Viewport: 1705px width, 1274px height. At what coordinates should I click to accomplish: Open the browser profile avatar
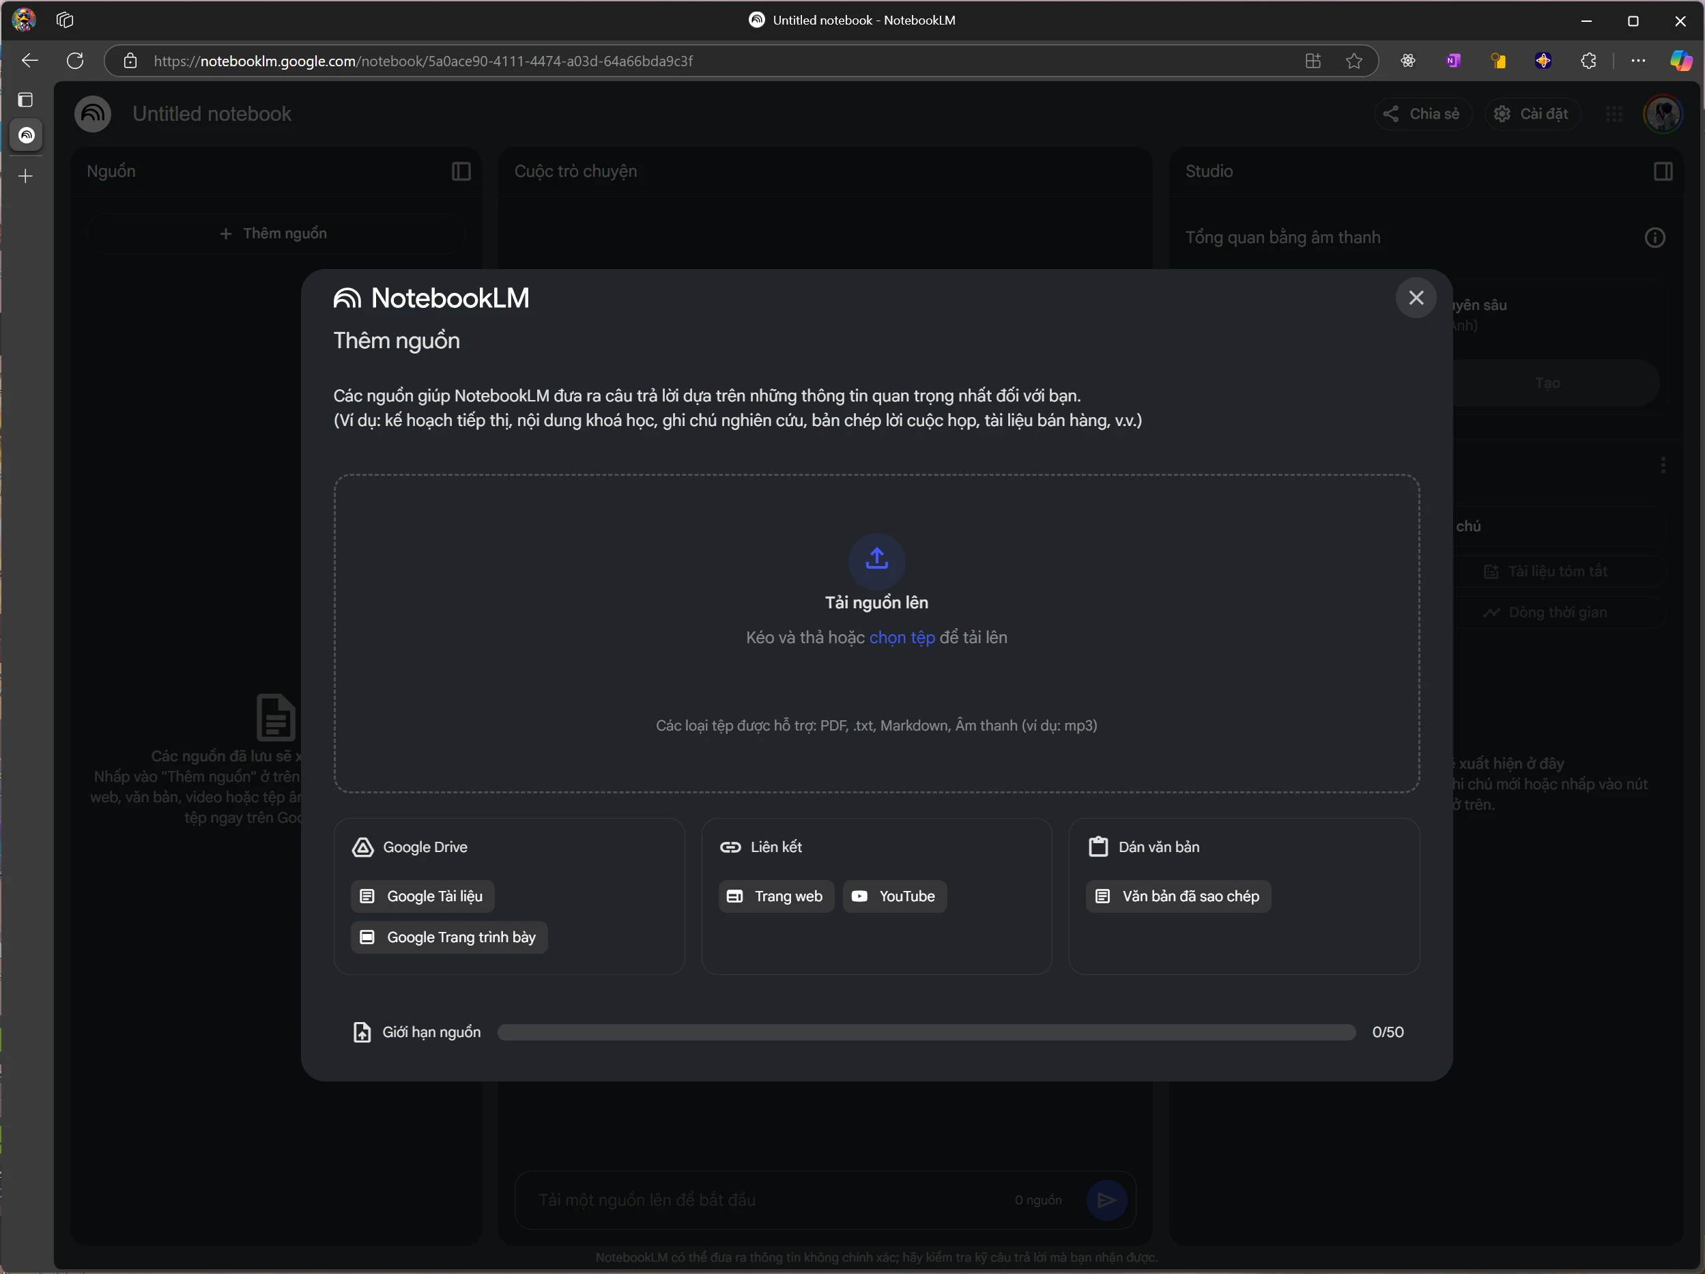pyautogui.click(x=24, y=19)
